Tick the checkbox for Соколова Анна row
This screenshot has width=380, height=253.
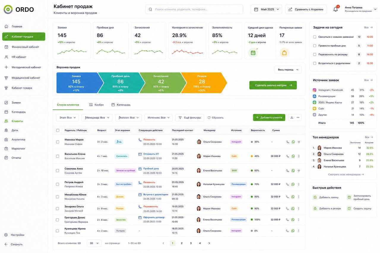pos(58,171)
